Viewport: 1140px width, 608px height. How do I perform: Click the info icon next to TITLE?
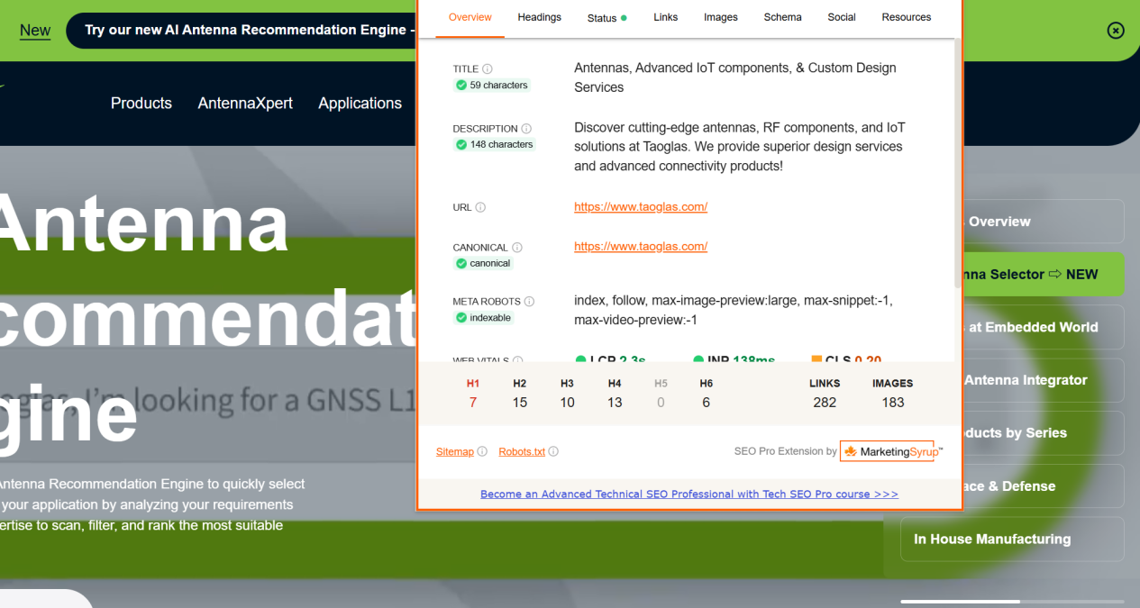point(488,68)
